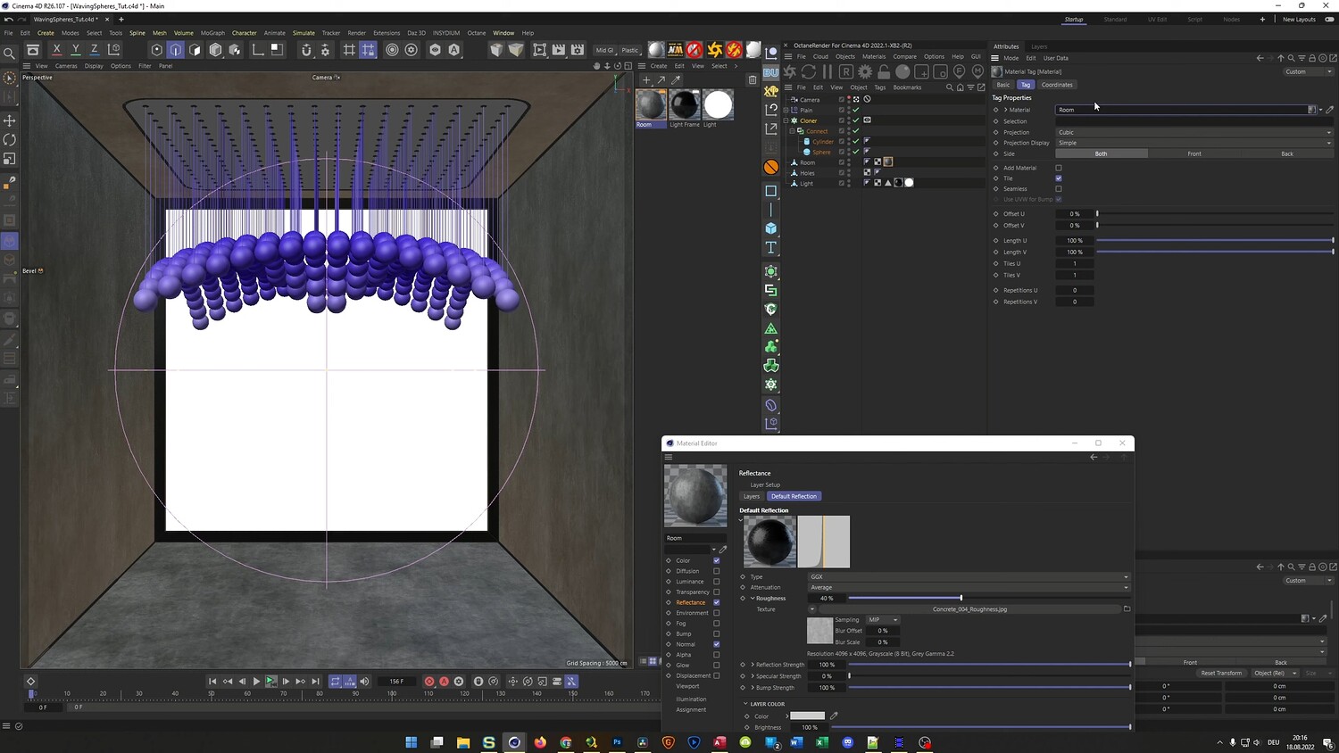Viewport: 1339px width, 753px height.
Task: Open the Projection Display dropdown showing Simple
Action: 1194,143
